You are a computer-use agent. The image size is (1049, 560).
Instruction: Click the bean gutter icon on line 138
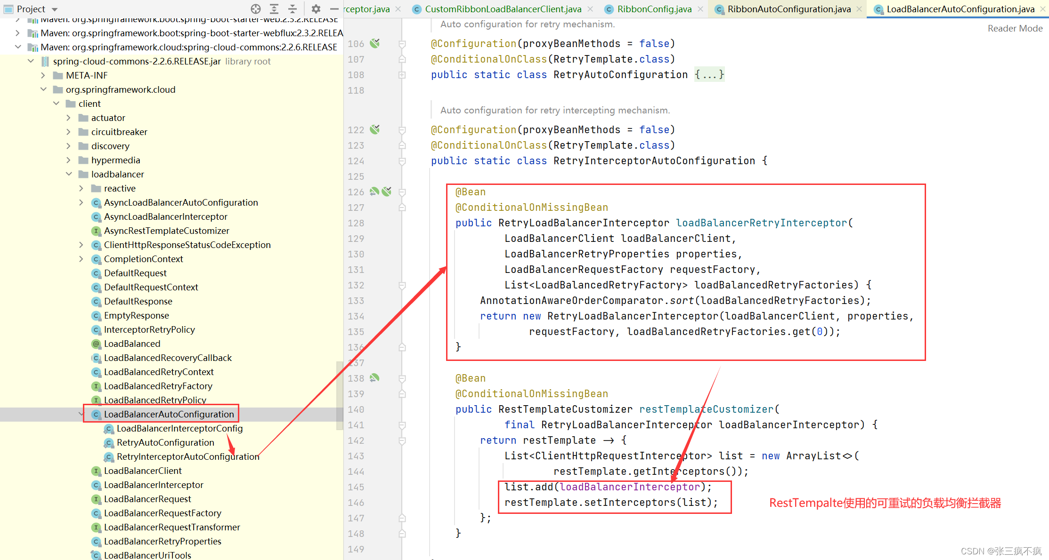click(x=375, y=378)
